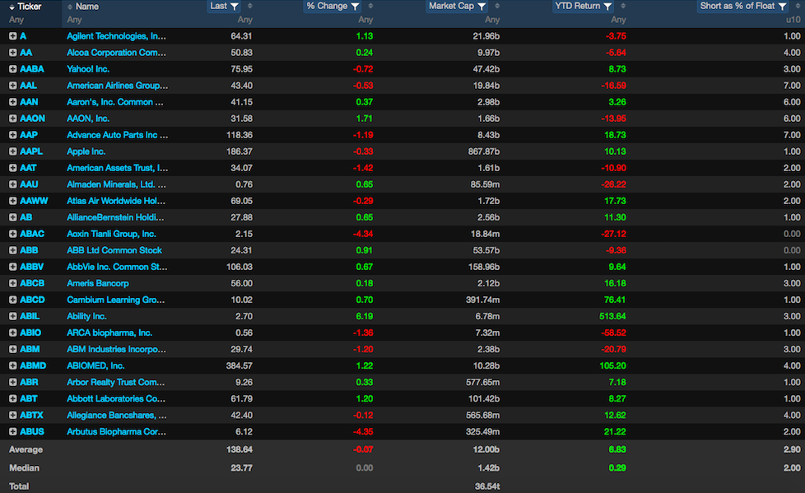Open the AAPL ticker link
This screenshot has height=493, width=805.
31,151
